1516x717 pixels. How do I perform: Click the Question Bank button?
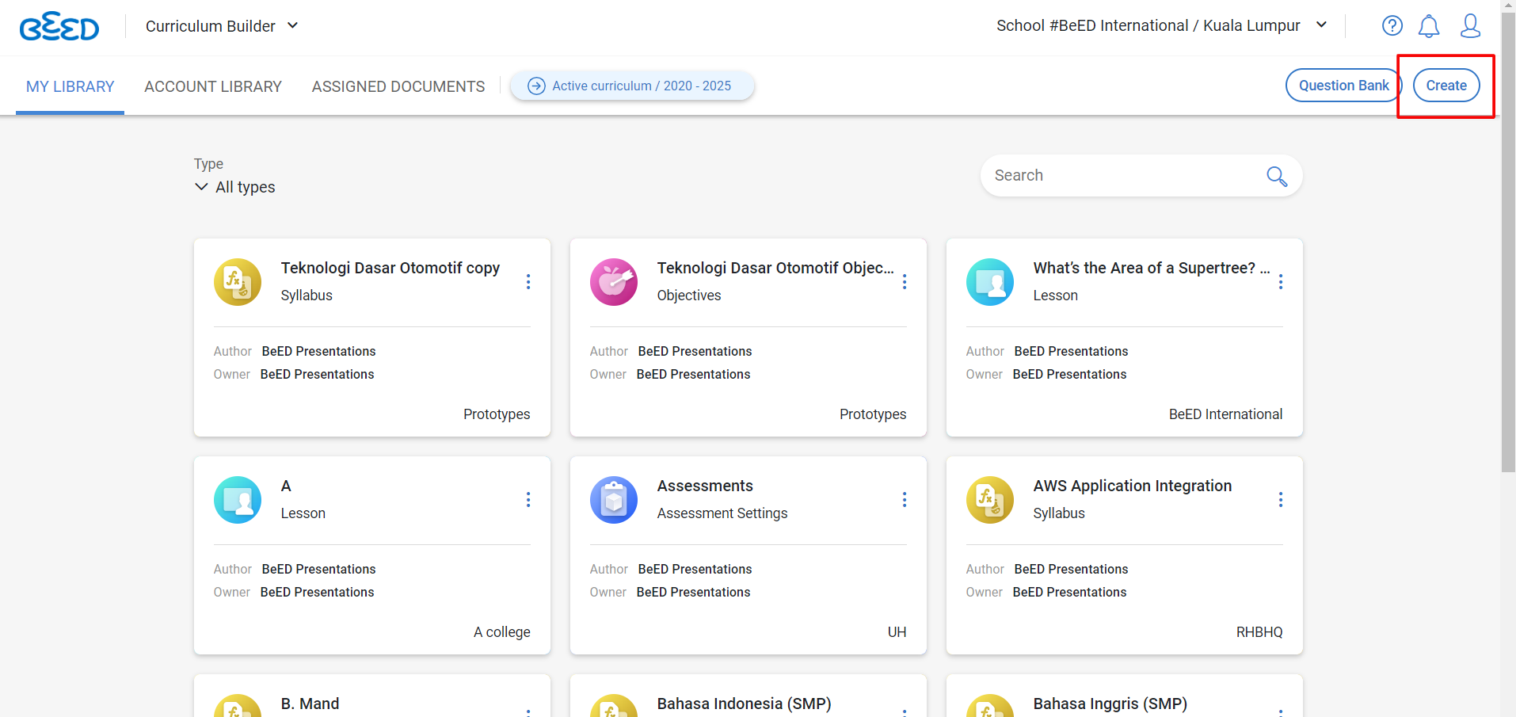pos(1343,86)
